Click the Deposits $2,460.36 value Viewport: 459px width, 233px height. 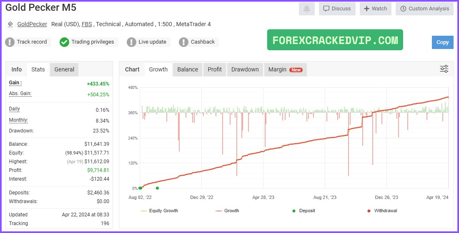click(x=98, y=193)
